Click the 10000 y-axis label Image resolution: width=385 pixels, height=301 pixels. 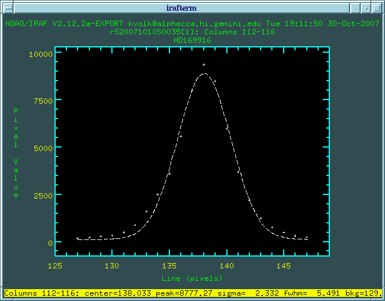click(x=41, y=54)
